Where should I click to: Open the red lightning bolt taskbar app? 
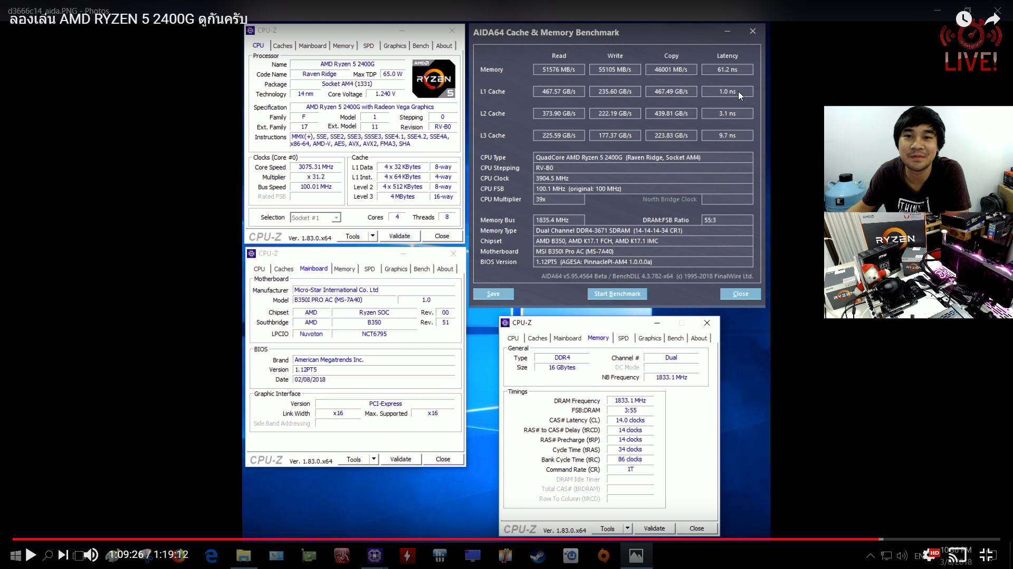click(407, 555)
